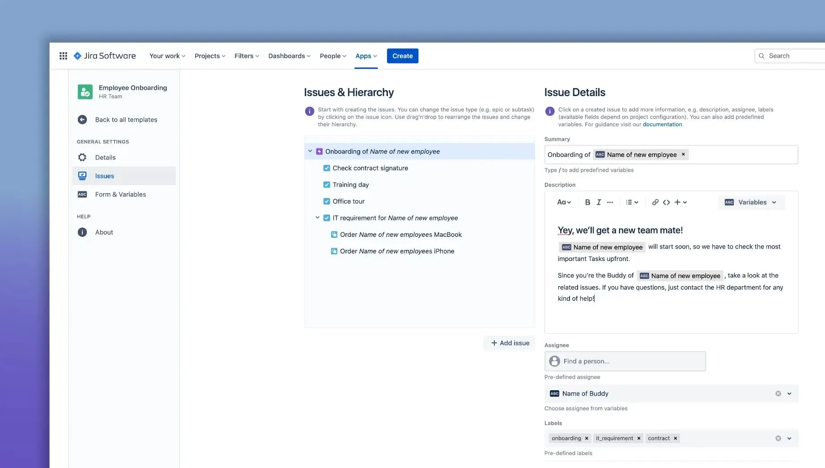Viewport: 825px width, 468px height.
Task: Open the Pre-defined assignee dropdown
Action: pyautogui.click(x=789, y=393)
